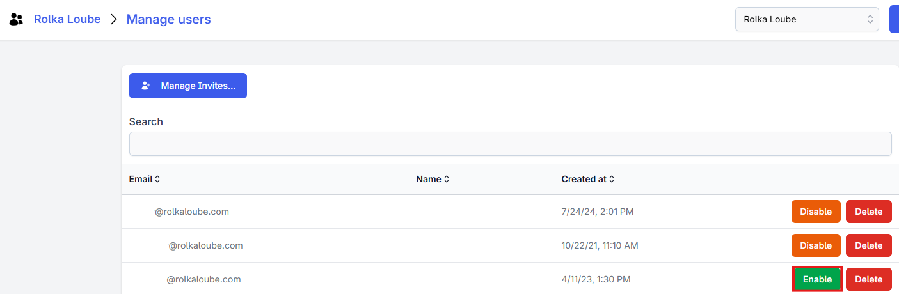Click the users group icon in the header
The width and height of the screenshot is (899, 294).
click(17, 19)
